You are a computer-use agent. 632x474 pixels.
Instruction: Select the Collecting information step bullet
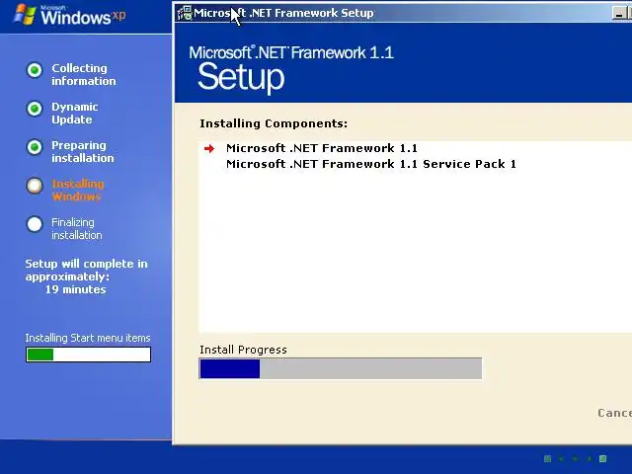(35, 70)
